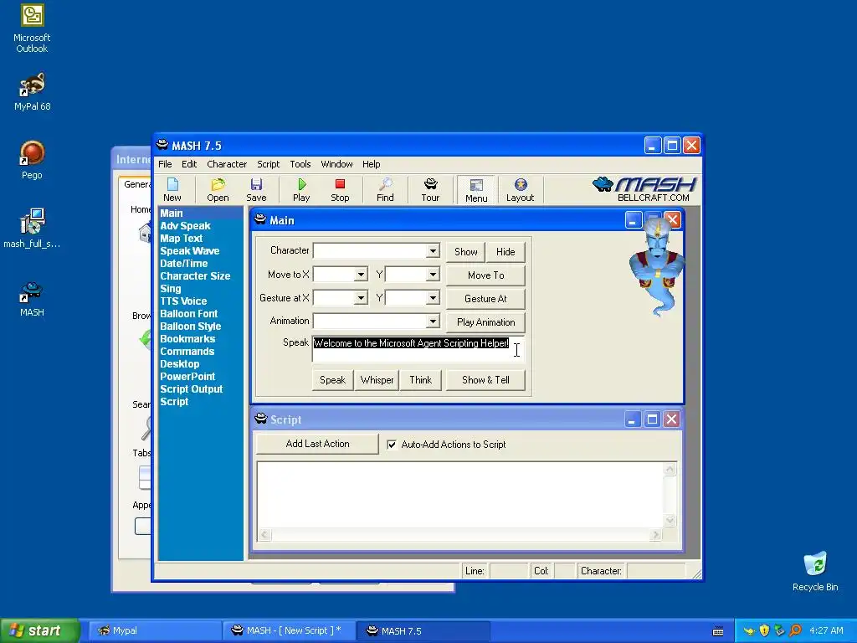Click the security shield tray icon
The image size is (857, 643).
[x=764, y=630]
